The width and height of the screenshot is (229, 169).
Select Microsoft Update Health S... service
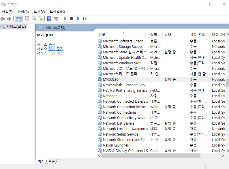[162, 58]
